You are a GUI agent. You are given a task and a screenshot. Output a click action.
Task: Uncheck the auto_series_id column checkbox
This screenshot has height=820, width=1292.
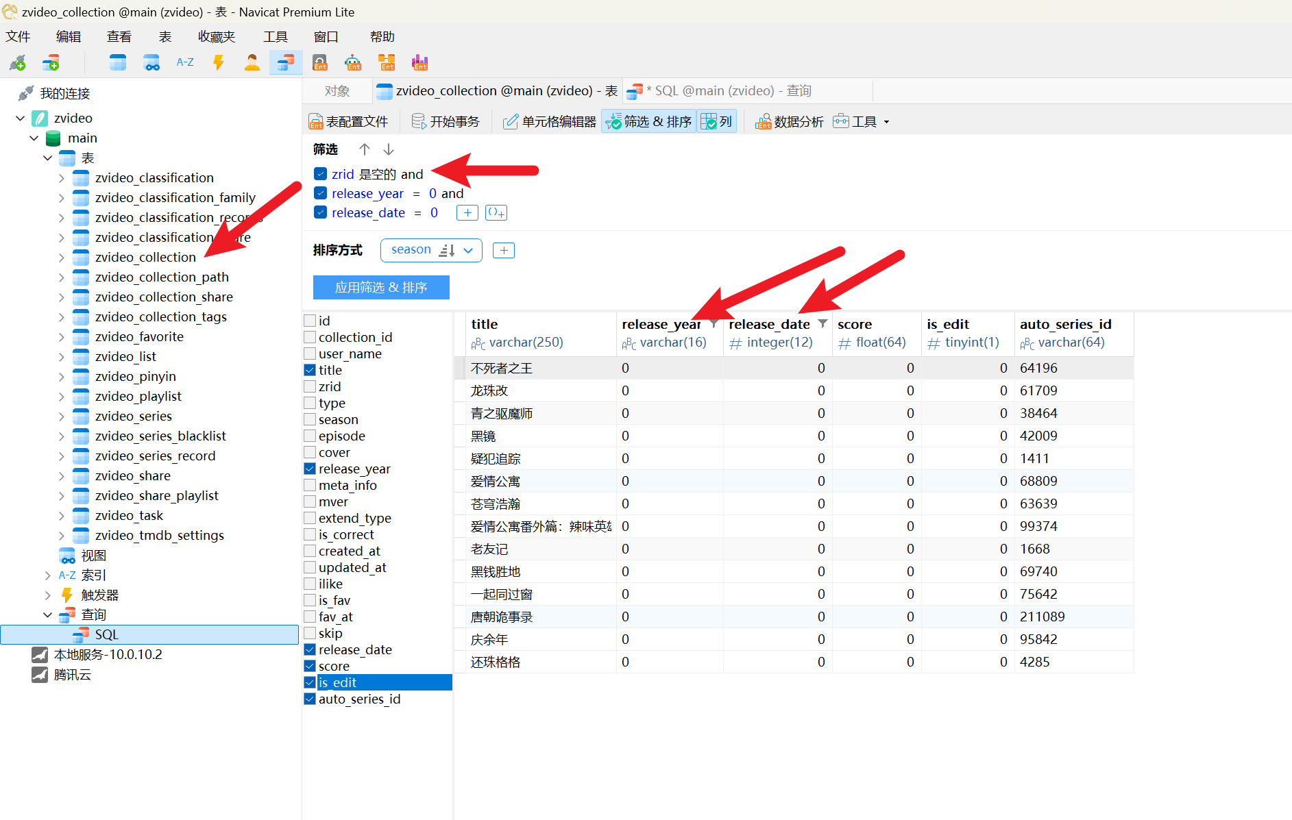[x=310, y=699]
